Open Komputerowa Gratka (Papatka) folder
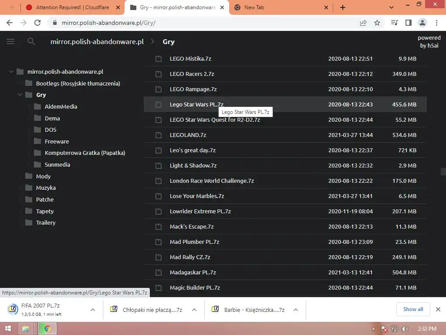The width and height of the screenshot is (446, 335). [x=85, y=153]
